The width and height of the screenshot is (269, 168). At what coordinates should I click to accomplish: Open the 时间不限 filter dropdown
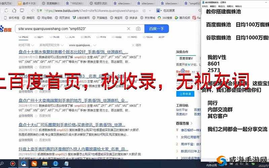(26, 45)
